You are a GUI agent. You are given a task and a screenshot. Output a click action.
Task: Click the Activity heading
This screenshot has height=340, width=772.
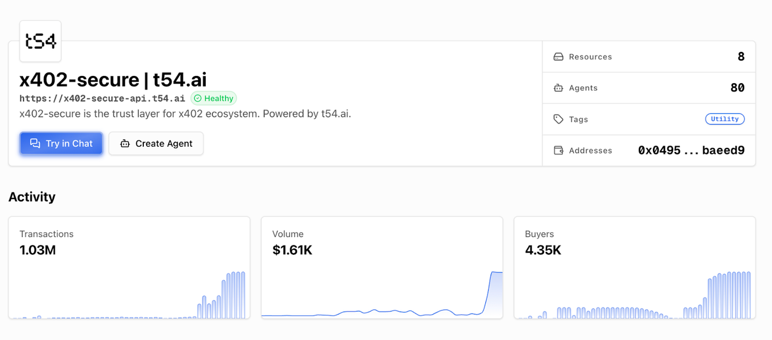(32, 197)
